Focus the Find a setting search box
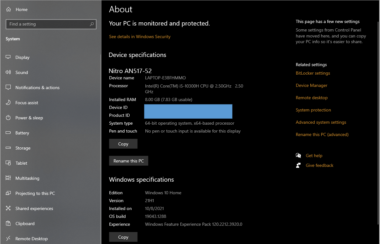 (51, 24)
